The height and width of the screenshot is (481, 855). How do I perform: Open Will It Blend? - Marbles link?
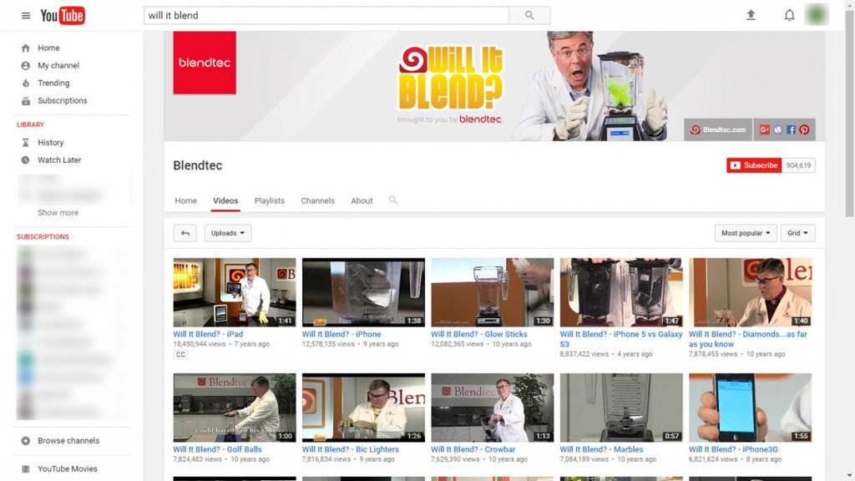[601, 449]
